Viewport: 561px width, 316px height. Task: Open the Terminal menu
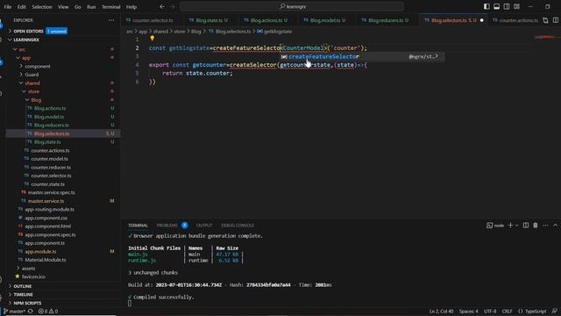tap(111, 7)
